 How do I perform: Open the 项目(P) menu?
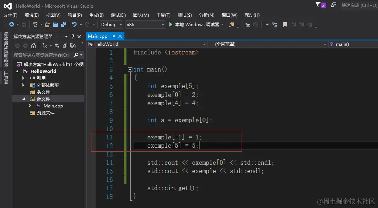click(x=75, y=15)
